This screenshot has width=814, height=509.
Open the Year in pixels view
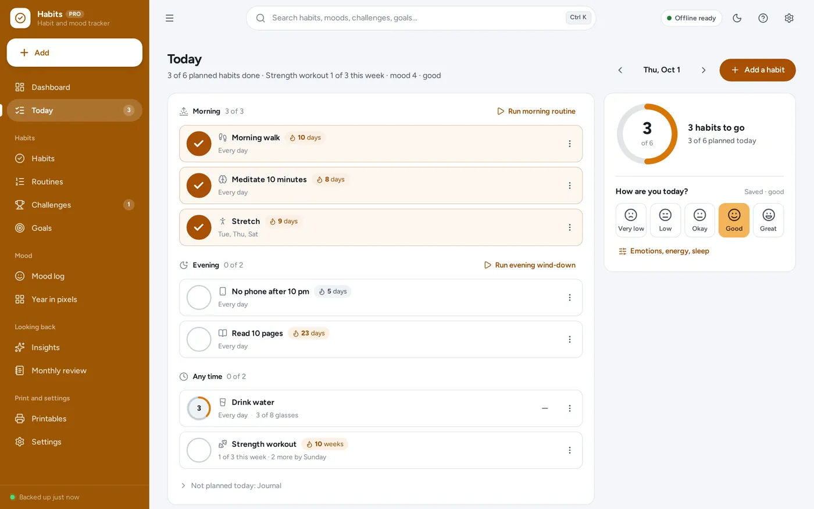(x=74, y=300)
